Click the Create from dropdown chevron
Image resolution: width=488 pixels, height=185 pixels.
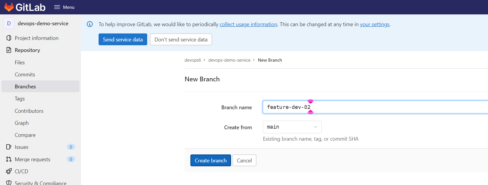[316, 127]
